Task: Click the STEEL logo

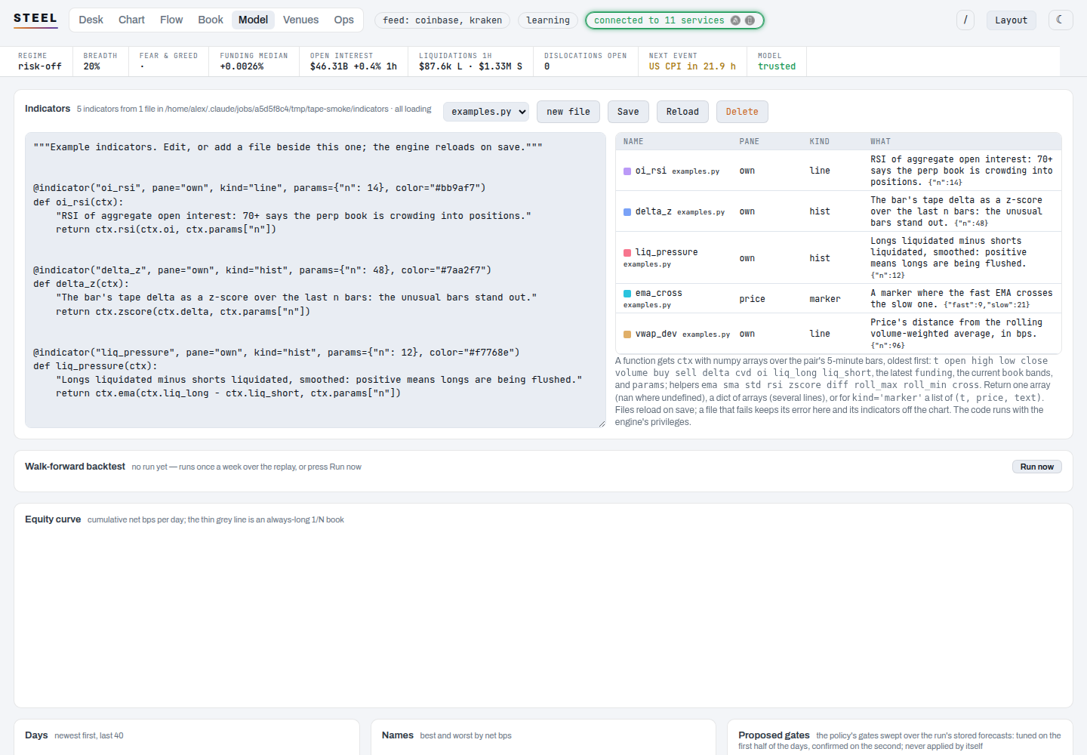Action: [x=35, y=19]
